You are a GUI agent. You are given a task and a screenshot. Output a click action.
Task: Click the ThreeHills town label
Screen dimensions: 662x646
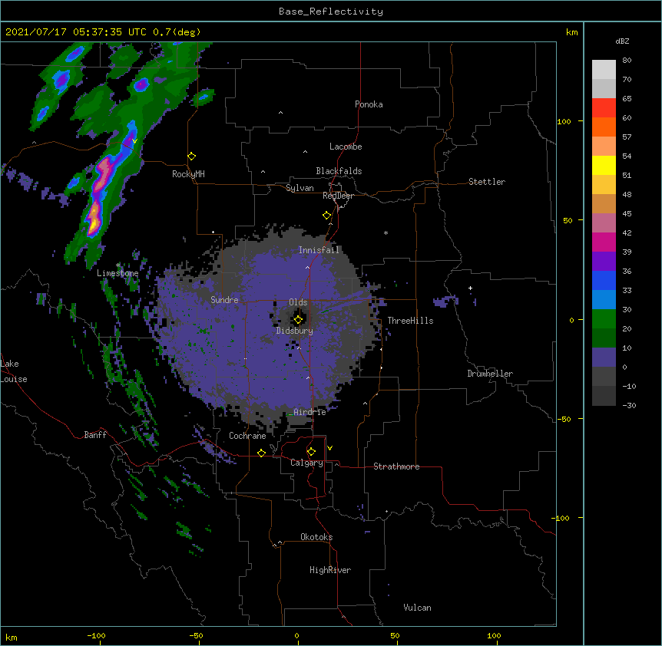point(410,321)
